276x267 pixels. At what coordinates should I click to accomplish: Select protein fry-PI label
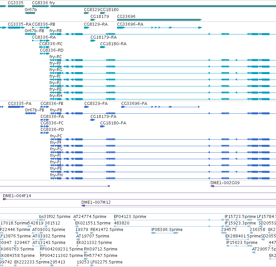(x=55, y=156)
